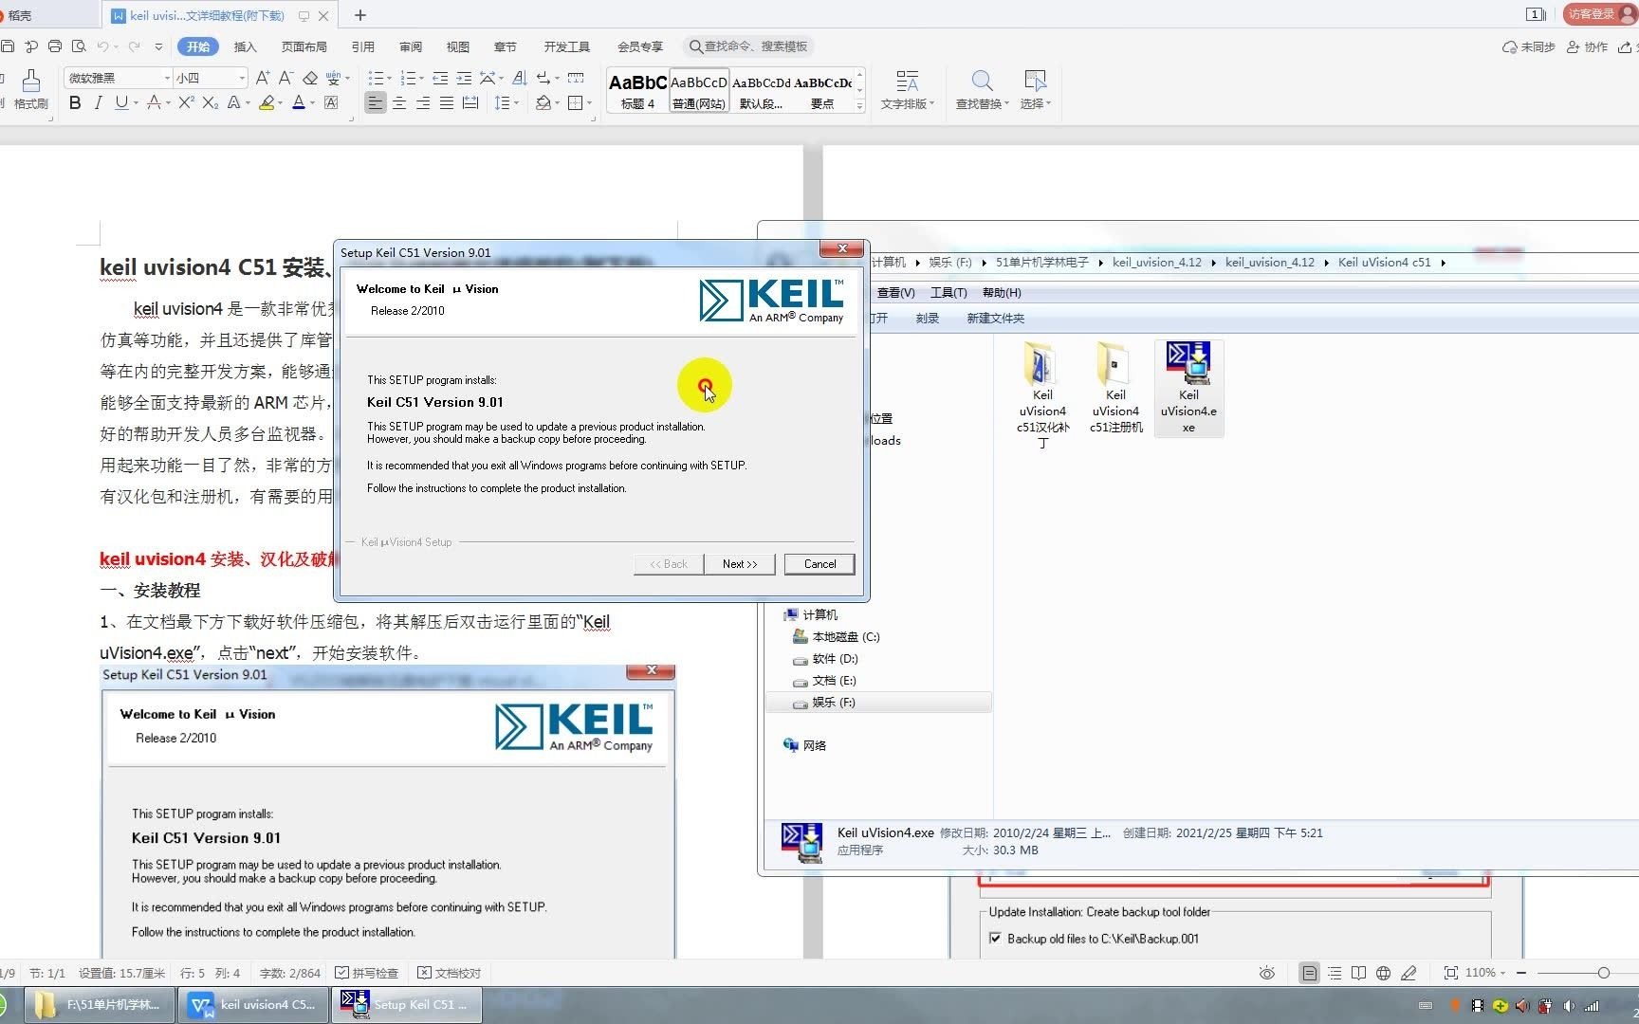
Task: Select the 要点 style
Action: (x=822, y=91)
